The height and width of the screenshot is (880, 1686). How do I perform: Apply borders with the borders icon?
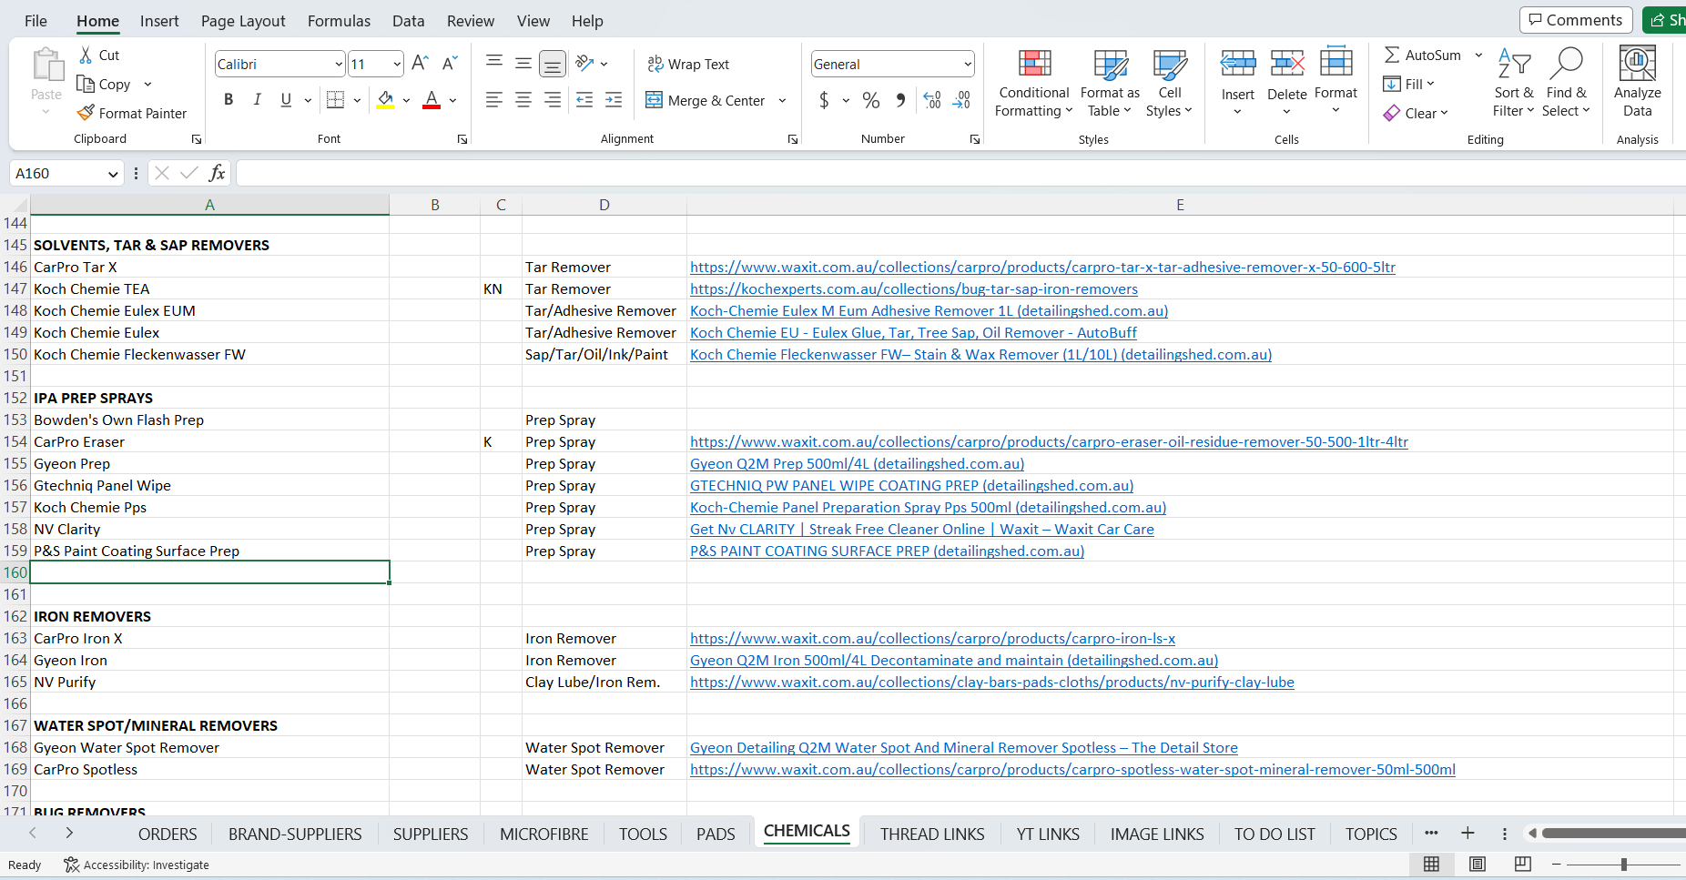[x=335, y=100]
